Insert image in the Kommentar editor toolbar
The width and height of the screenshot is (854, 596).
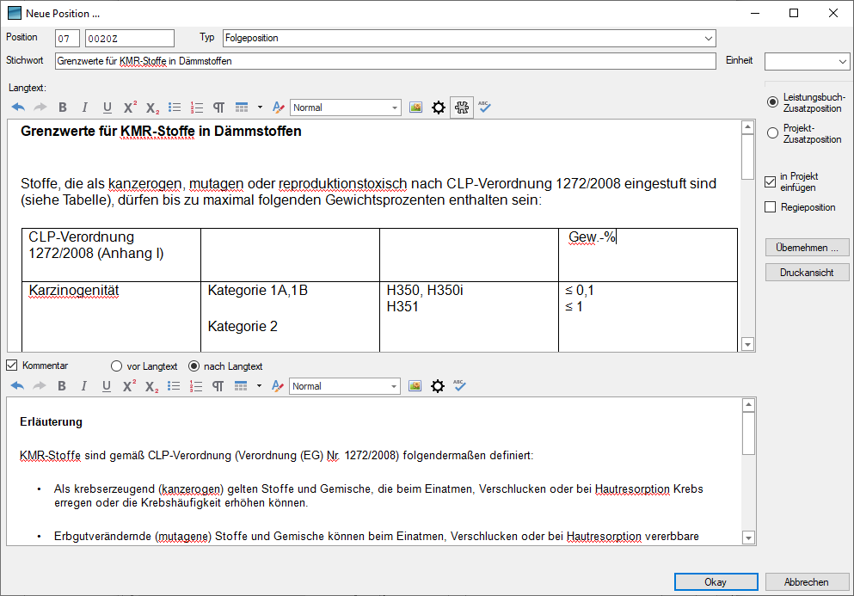pyautogui.click(x=415, y=386)
